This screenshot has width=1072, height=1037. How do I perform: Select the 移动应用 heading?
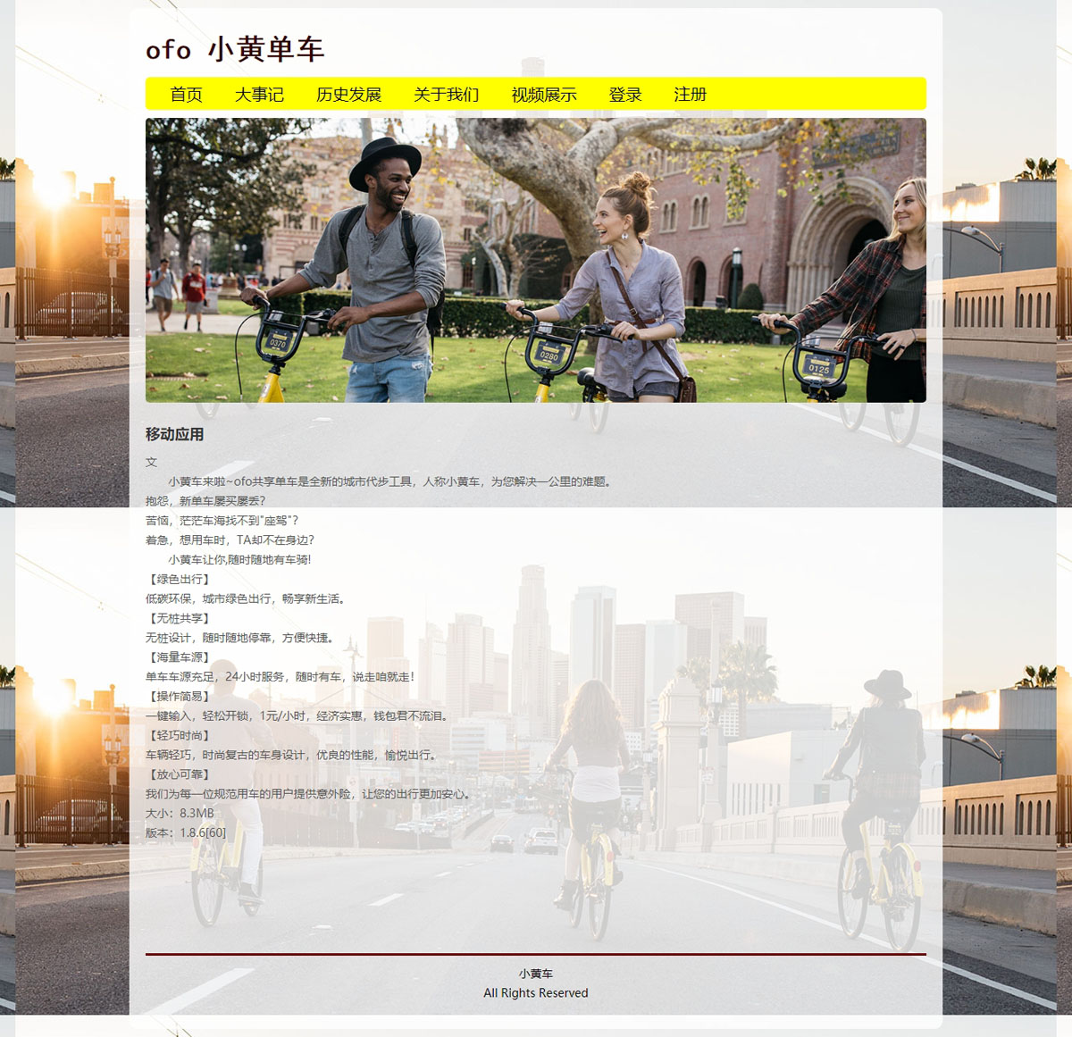click(x=175, y=434)
